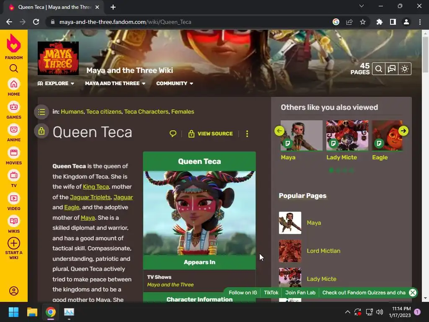Image resolution: width=429 pixels, height=322 pixels.
Task: Open the Queen Teca infobox portrait
Action: [199, 213]
